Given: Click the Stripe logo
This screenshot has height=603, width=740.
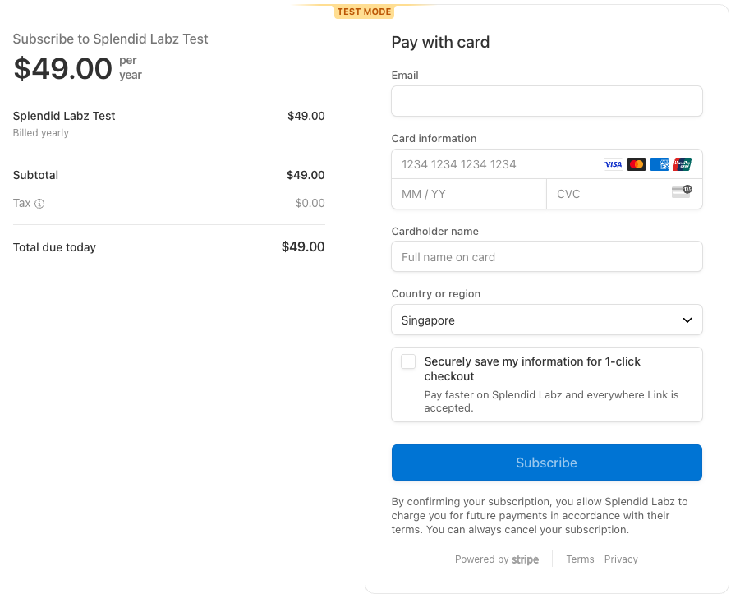Looking at the screenshot, I should click(526, 559).
